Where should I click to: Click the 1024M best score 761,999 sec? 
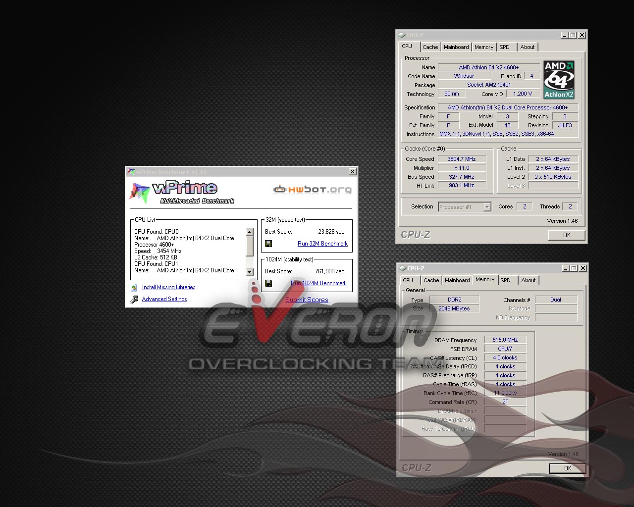click(329, 271)
